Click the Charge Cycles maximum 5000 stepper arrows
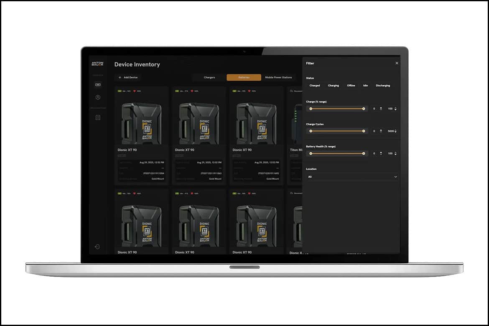This screenshot has height=326, width=489. pos(395,131)
